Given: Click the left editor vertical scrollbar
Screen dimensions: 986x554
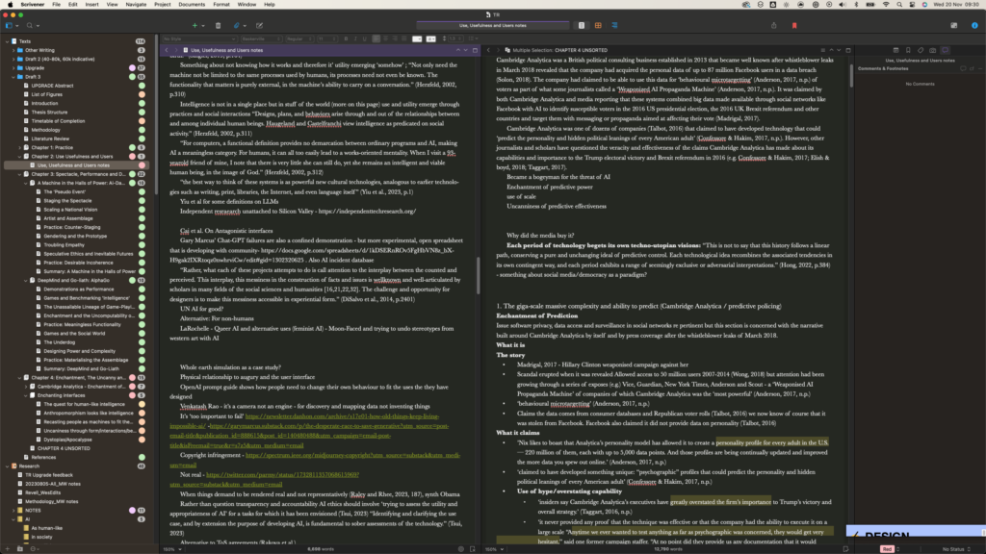Looking at the screenshot, I should 479,275.
